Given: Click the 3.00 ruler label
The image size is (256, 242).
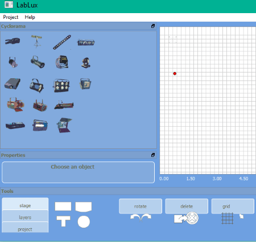Looking at the screenshot, I should pyautogui.click(x=217, y=179).
